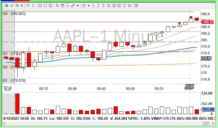Viewport: 218px width, 128px height.
Task: Select the vertical lines tool
Action: (x=33, y=5)
